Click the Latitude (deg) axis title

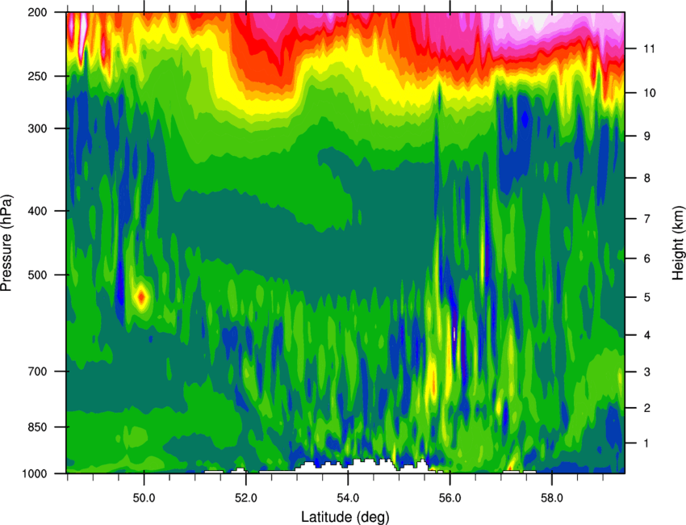pyautogui.click(x=345, y=517)
